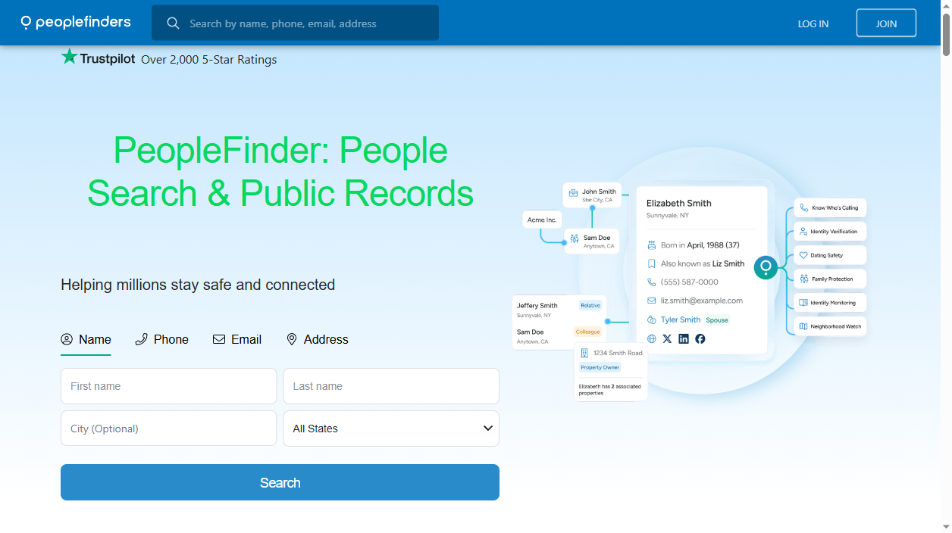The image size is (952, 533).
Task: Click the bookmark icon next to Also known as
Action: (x=651, y=263)
